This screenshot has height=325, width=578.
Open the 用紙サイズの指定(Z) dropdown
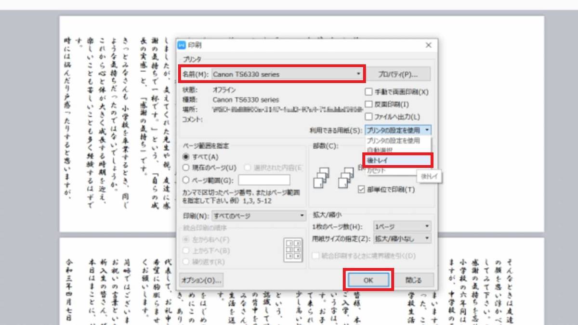pyautogui.click(x=402, y=238)
